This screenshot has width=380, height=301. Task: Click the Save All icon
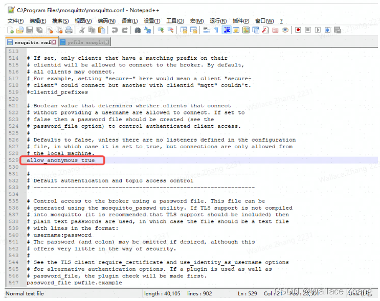pyautogui.click(x=39, y=30)
